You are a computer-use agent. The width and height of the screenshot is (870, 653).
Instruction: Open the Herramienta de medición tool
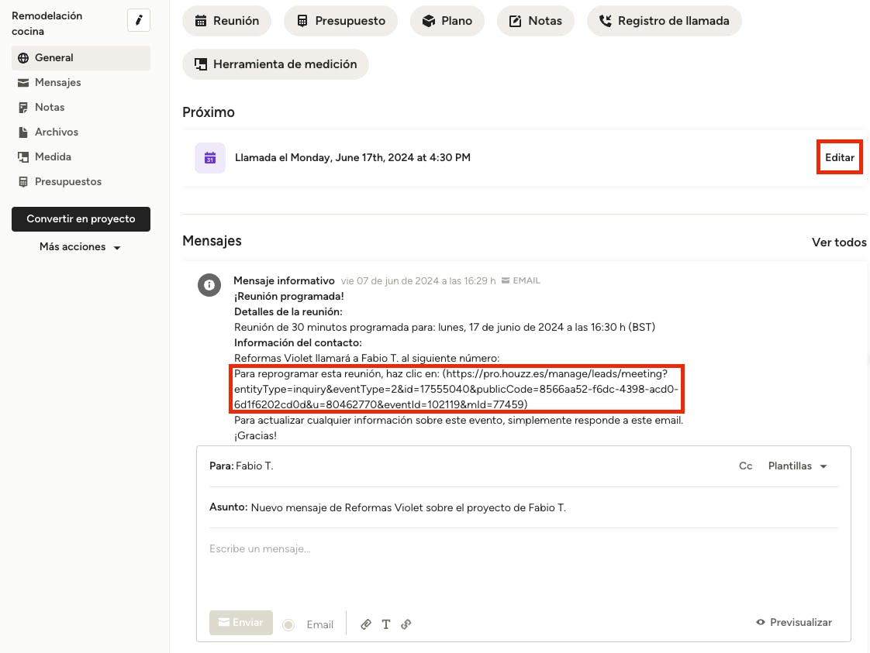(275, 64)
